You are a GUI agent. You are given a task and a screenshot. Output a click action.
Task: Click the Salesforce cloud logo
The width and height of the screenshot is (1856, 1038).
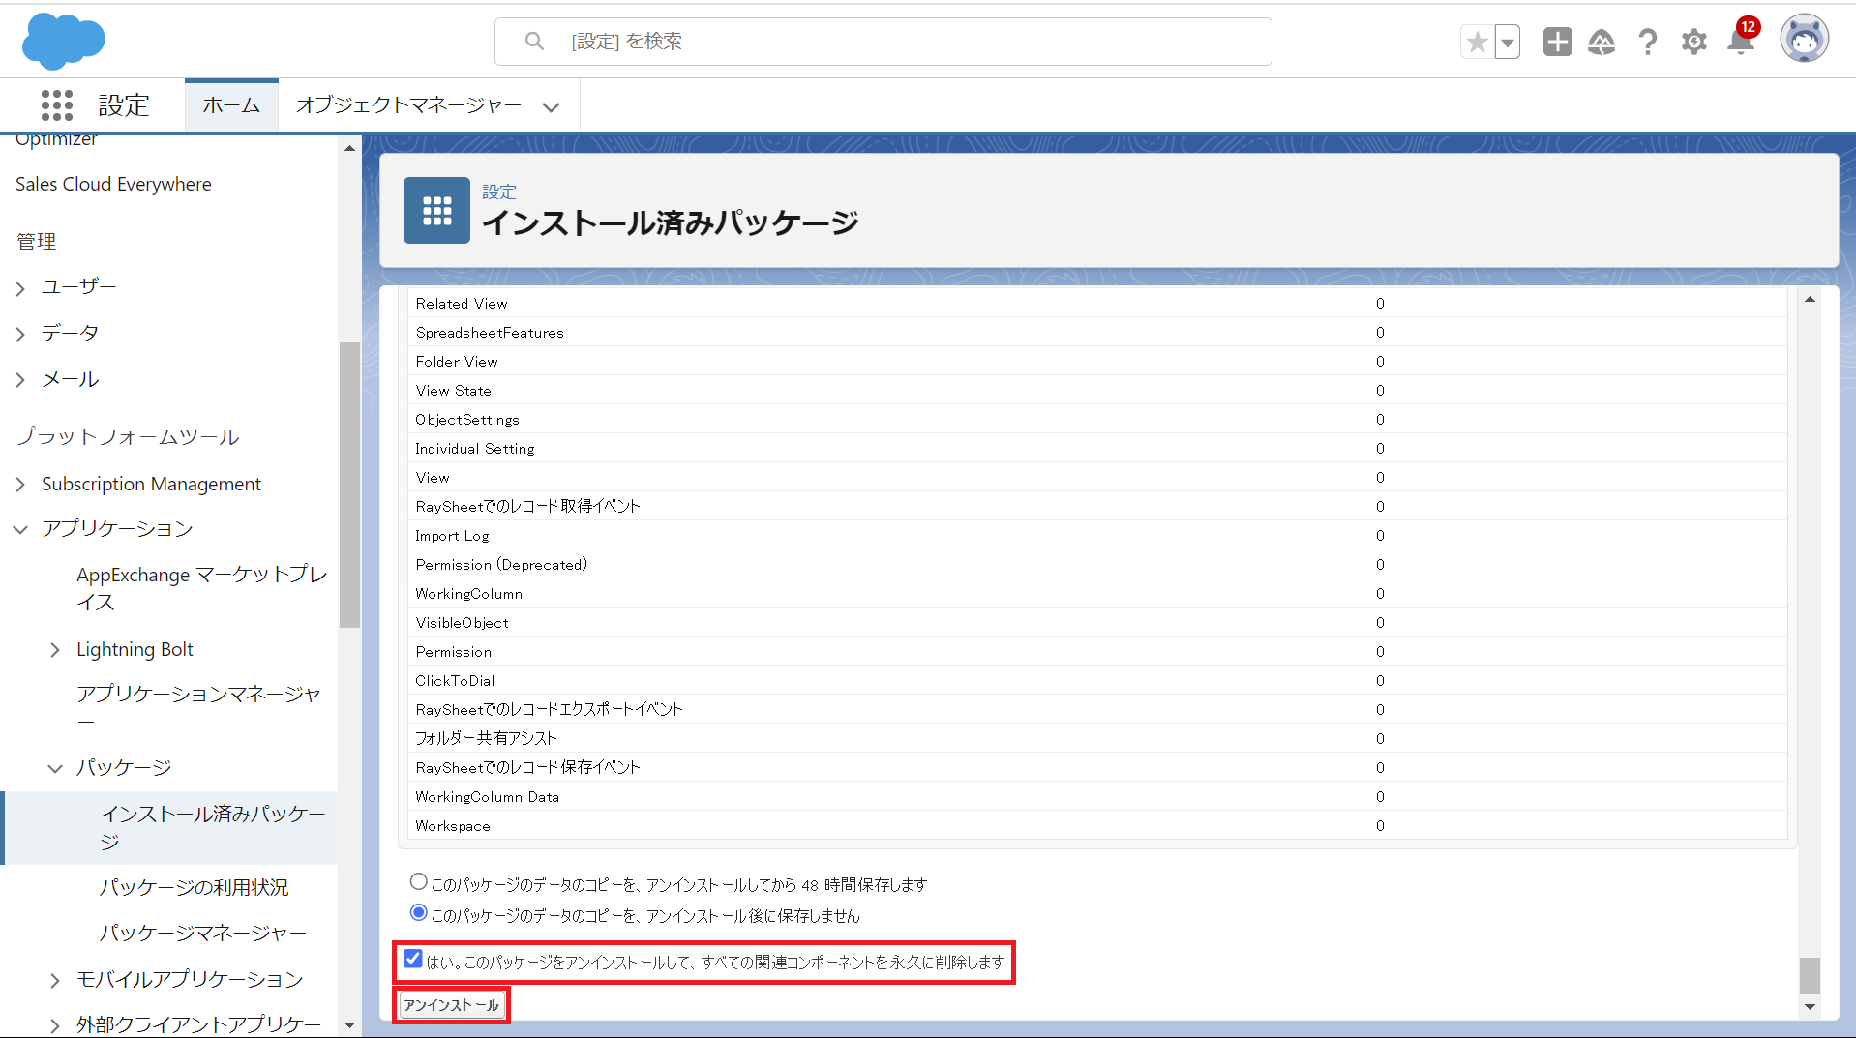click(63, 42)
